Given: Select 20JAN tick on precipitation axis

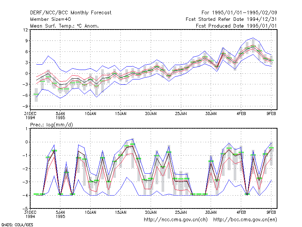Looking at the screenshot, I should (x=151, y=212).
